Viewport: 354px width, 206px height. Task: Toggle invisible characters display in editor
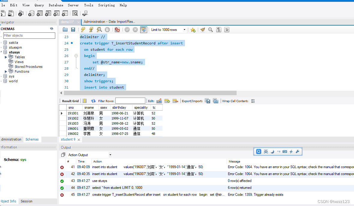219,29
